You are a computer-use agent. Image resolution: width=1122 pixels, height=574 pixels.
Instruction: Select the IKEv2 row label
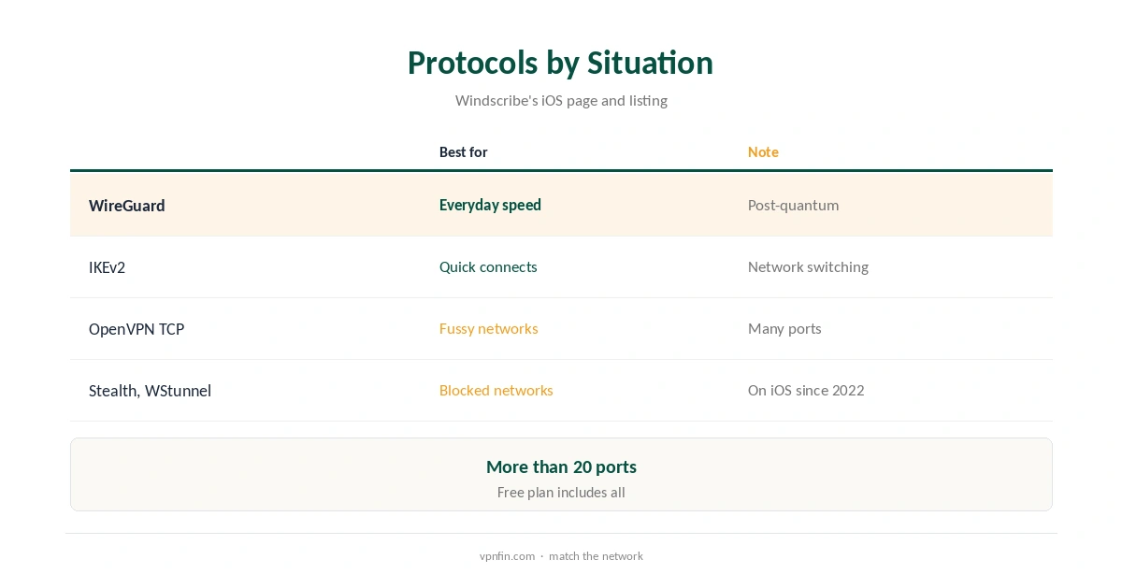click(107, 267)
